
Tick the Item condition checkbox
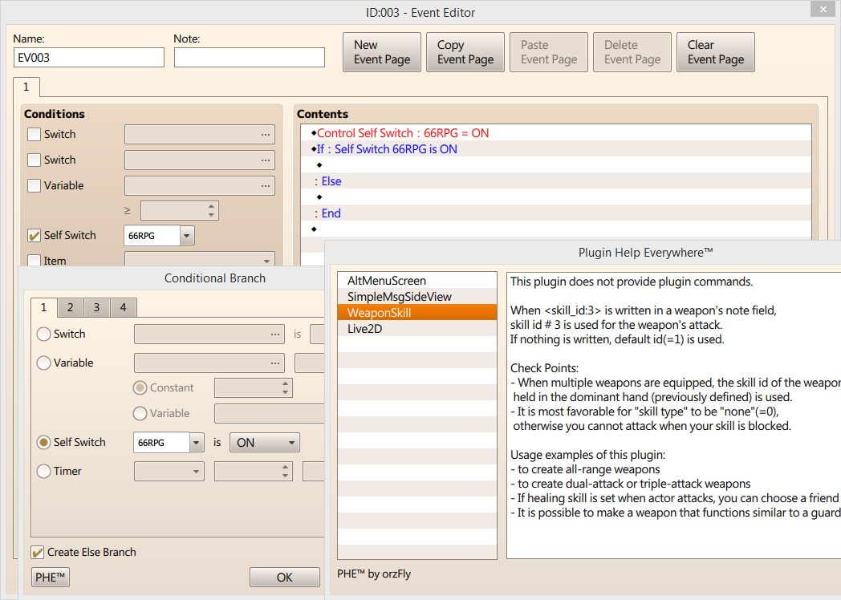click(x=34, y=261)
